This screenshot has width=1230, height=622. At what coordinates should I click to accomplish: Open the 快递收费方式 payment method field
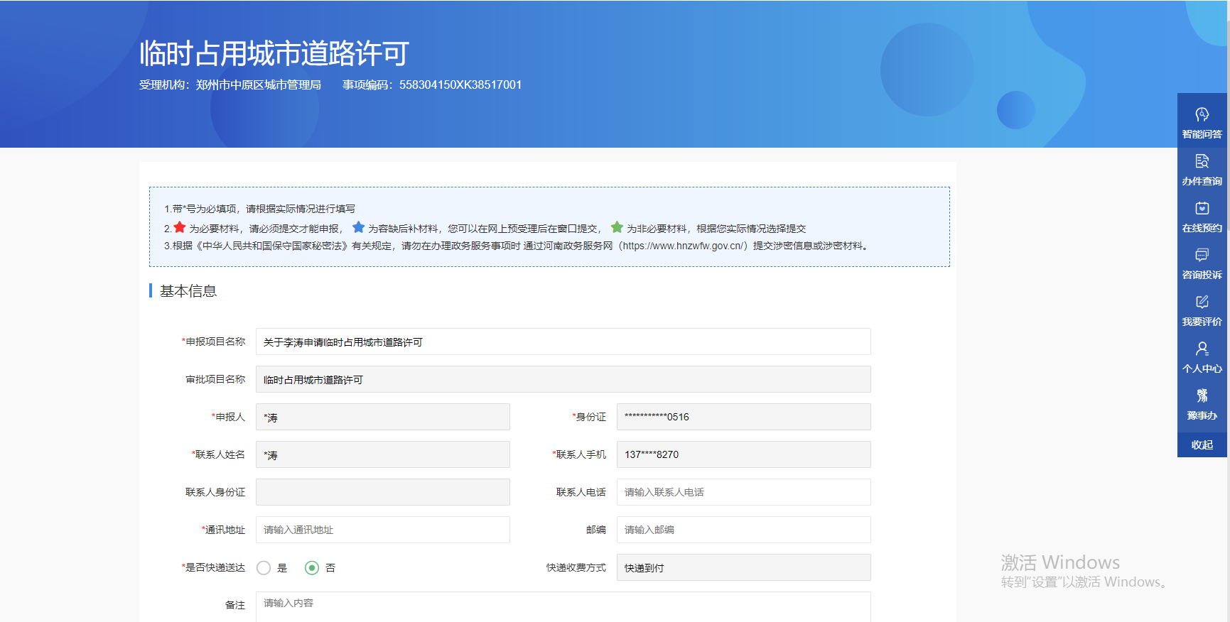coord(743,567)
